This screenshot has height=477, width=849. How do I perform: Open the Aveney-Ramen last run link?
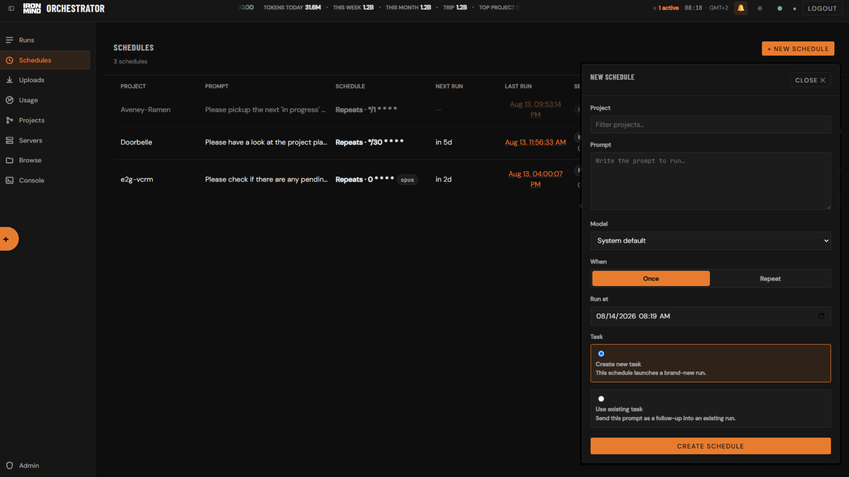(535, 109)
